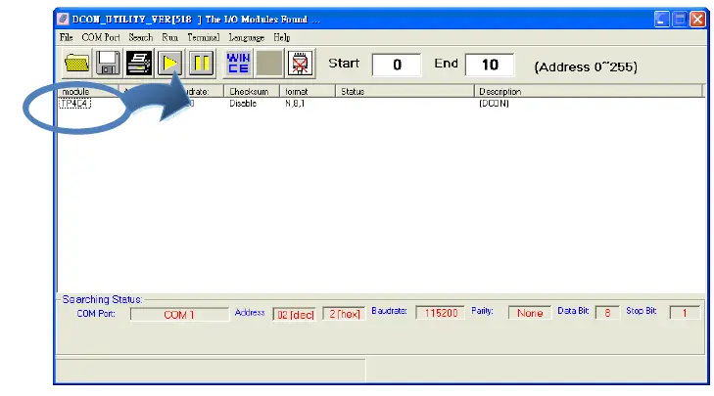Click the End address input field

[490, 65]
